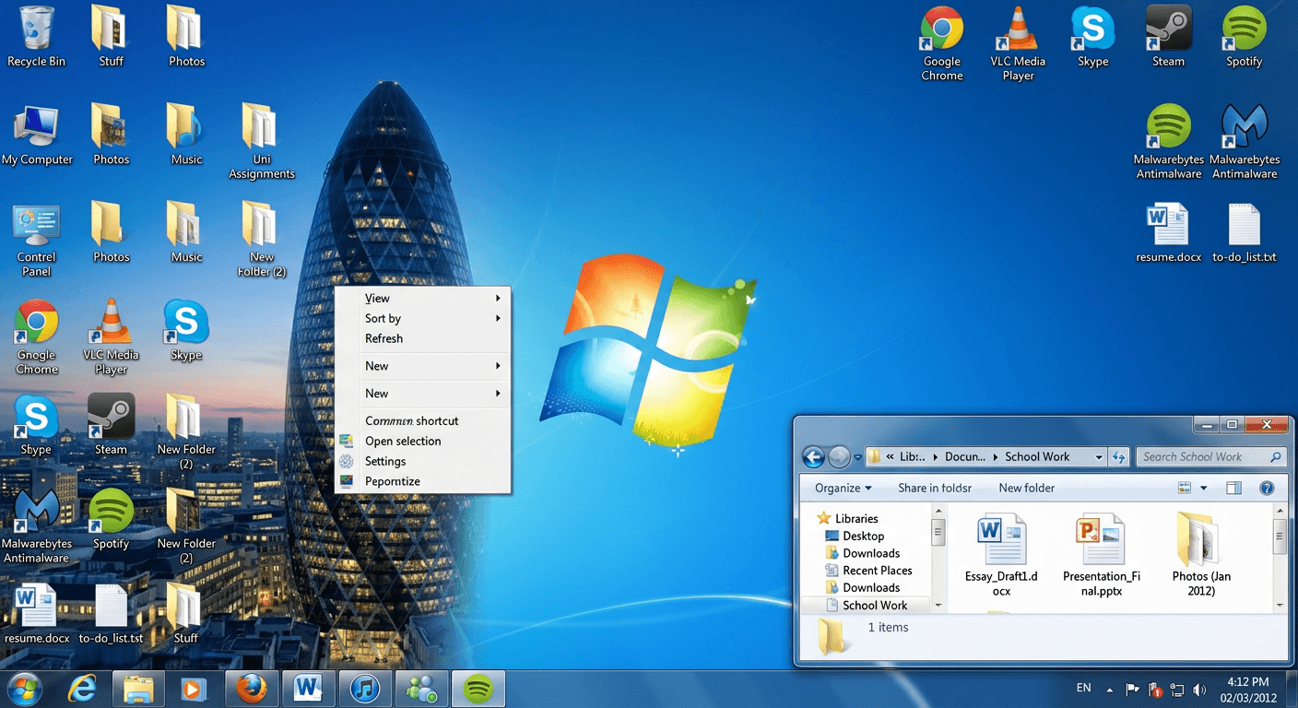Launch Firefox from the taskbar
Viewport: 1298px width, 708px height.
pyautogui.click(x=251, y=689)
